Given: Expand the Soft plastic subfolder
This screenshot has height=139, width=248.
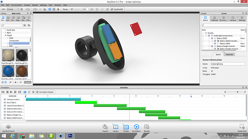Looking at the screenshot, I should pos(8,46).
